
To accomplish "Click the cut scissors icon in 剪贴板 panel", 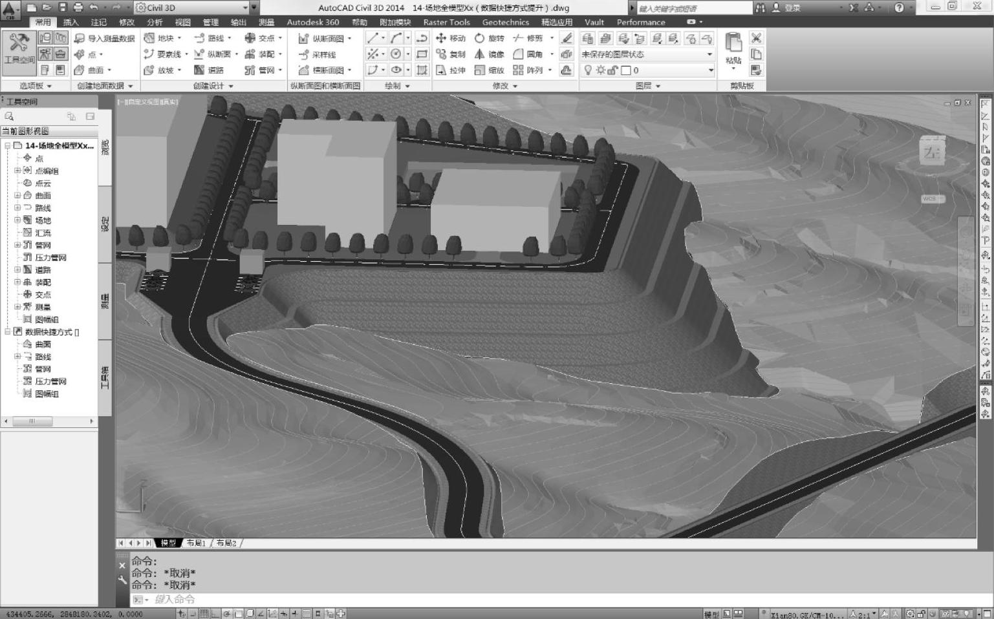I will pos(756,38).
